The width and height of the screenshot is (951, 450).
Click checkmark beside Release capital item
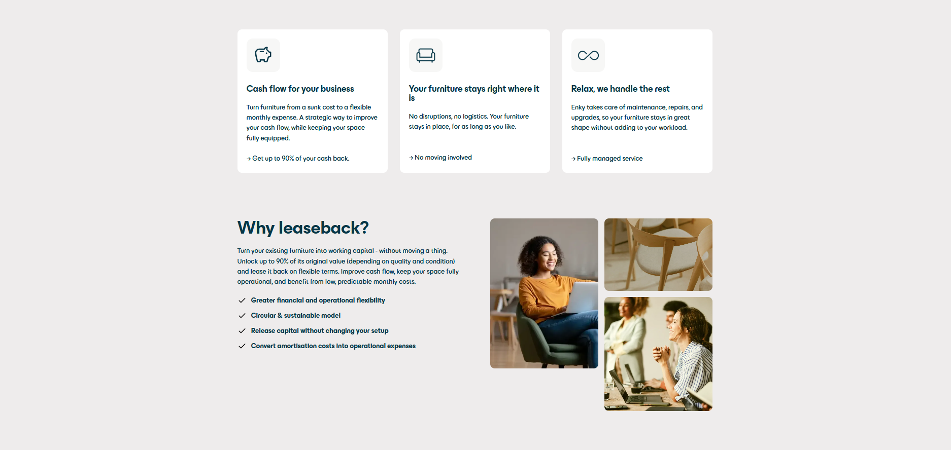[242, 331]
